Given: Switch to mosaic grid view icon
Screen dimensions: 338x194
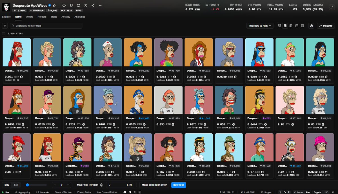Looking at the screenshot, I should pos(291,26).
